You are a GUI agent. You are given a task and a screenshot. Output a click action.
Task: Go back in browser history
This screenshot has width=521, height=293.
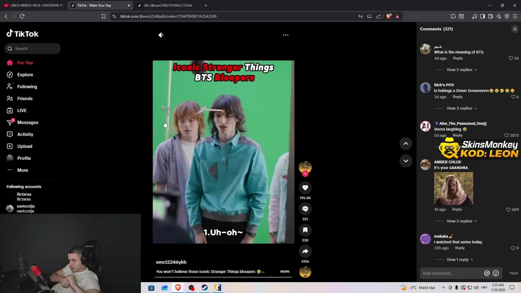tap(6, 16)
